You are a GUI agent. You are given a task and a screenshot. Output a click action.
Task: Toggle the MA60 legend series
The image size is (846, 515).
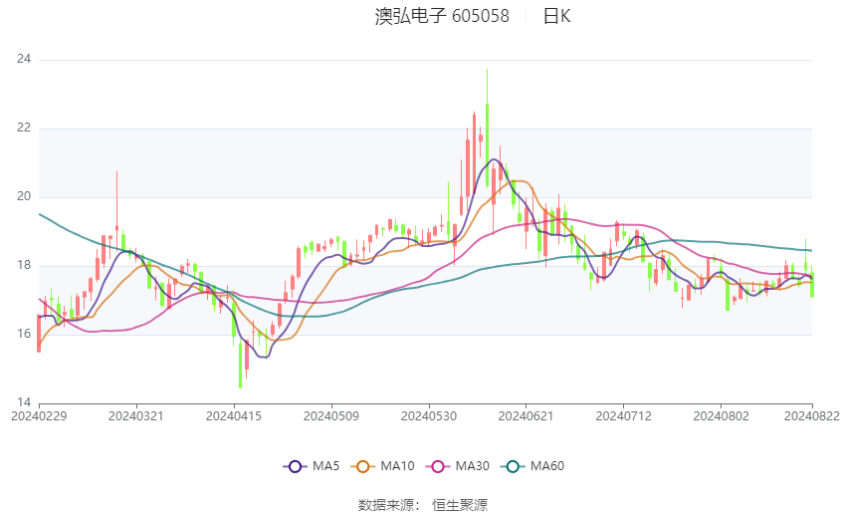coord(532,466)
